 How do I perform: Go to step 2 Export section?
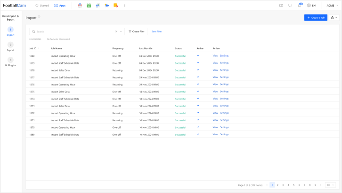pos(10,46)
